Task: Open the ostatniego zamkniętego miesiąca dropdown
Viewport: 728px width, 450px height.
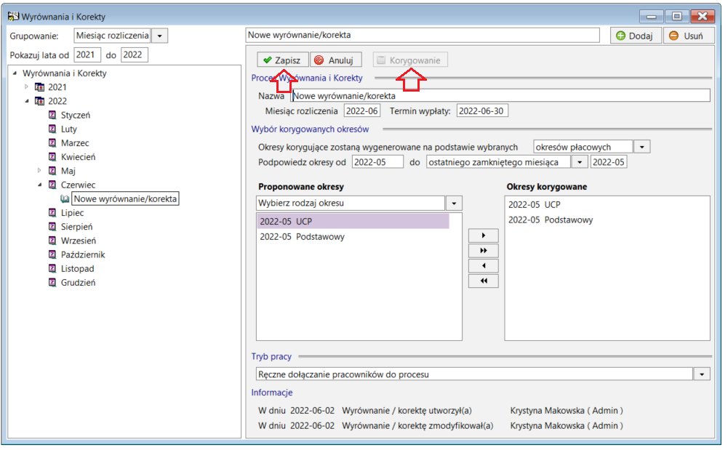Action: point(580,162)
